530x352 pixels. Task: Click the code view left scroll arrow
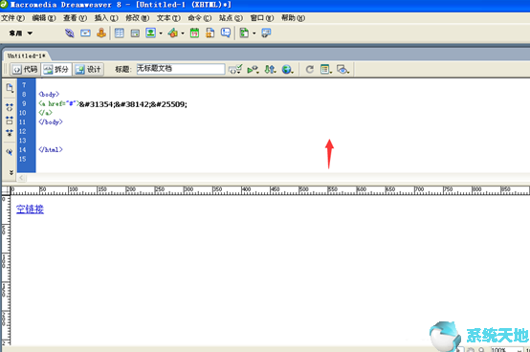coord(21,178)
